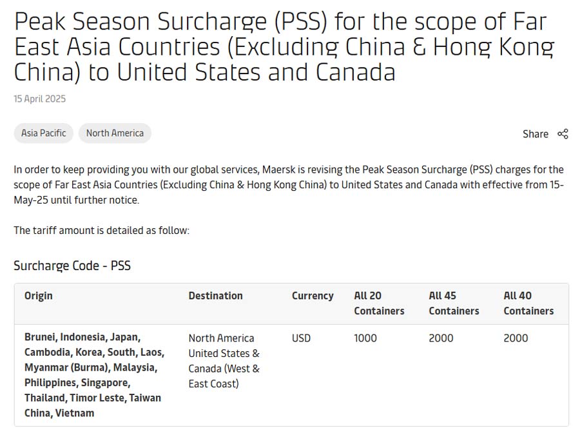Open the North America tag
Image resolution: width=580 pixels, height=435 pixels.
click(x=115, y=133)
